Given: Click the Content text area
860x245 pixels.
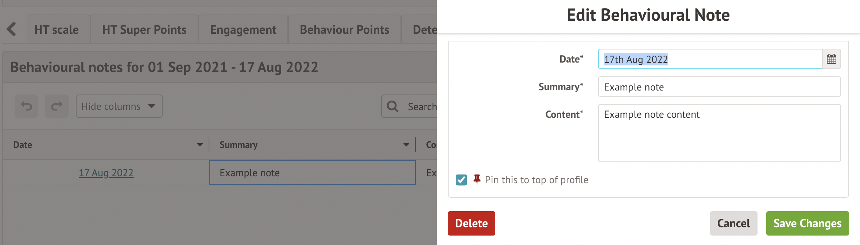Looking at the screenshot, I should (719, 133).
